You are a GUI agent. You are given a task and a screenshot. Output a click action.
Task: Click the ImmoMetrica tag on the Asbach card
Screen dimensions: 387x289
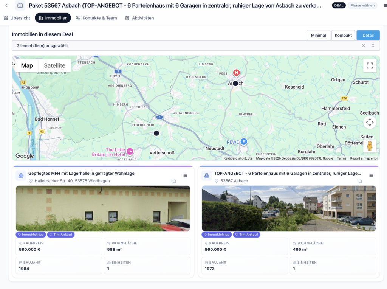click(x=217, y=235)
